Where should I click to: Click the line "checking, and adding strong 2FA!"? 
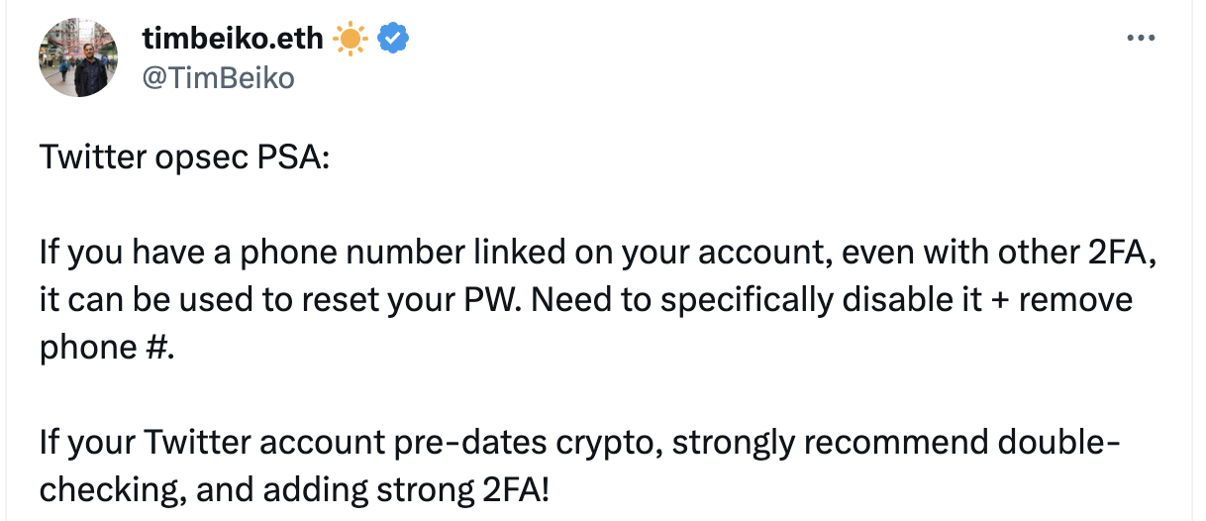click(x=294, y=489)
